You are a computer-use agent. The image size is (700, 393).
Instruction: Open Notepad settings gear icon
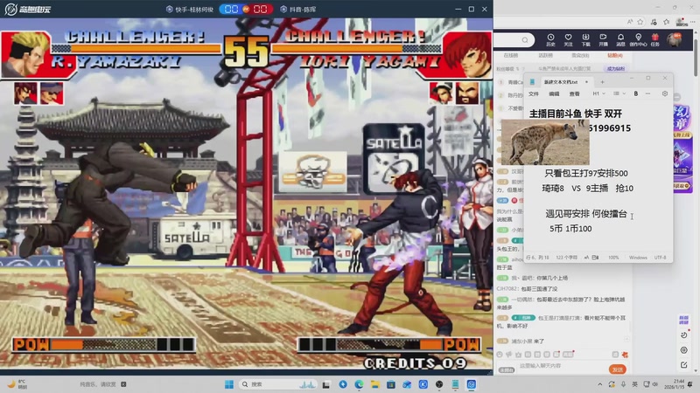click(x=665, y=93)
